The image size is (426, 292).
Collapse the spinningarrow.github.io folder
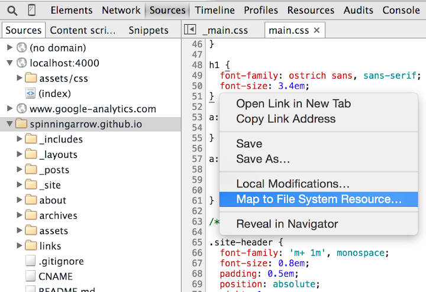[10, 124]
